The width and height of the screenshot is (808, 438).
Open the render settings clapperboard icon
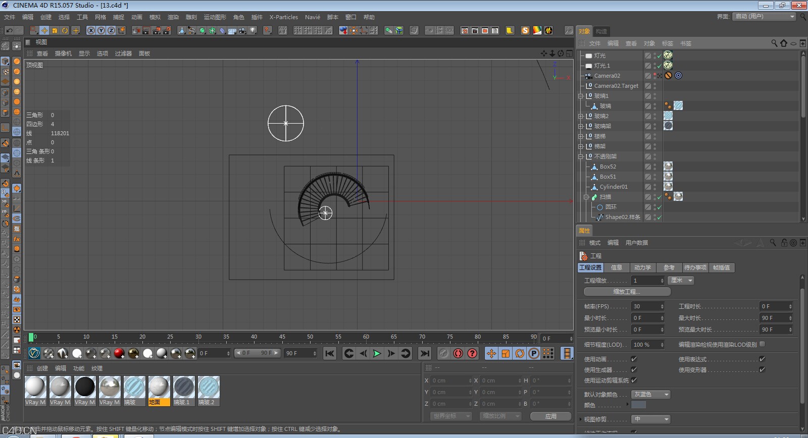(167, 30)
